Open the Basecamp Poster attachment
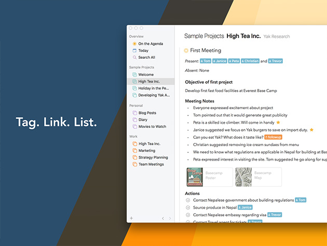327x246 pixels. (x=210, y=177)
